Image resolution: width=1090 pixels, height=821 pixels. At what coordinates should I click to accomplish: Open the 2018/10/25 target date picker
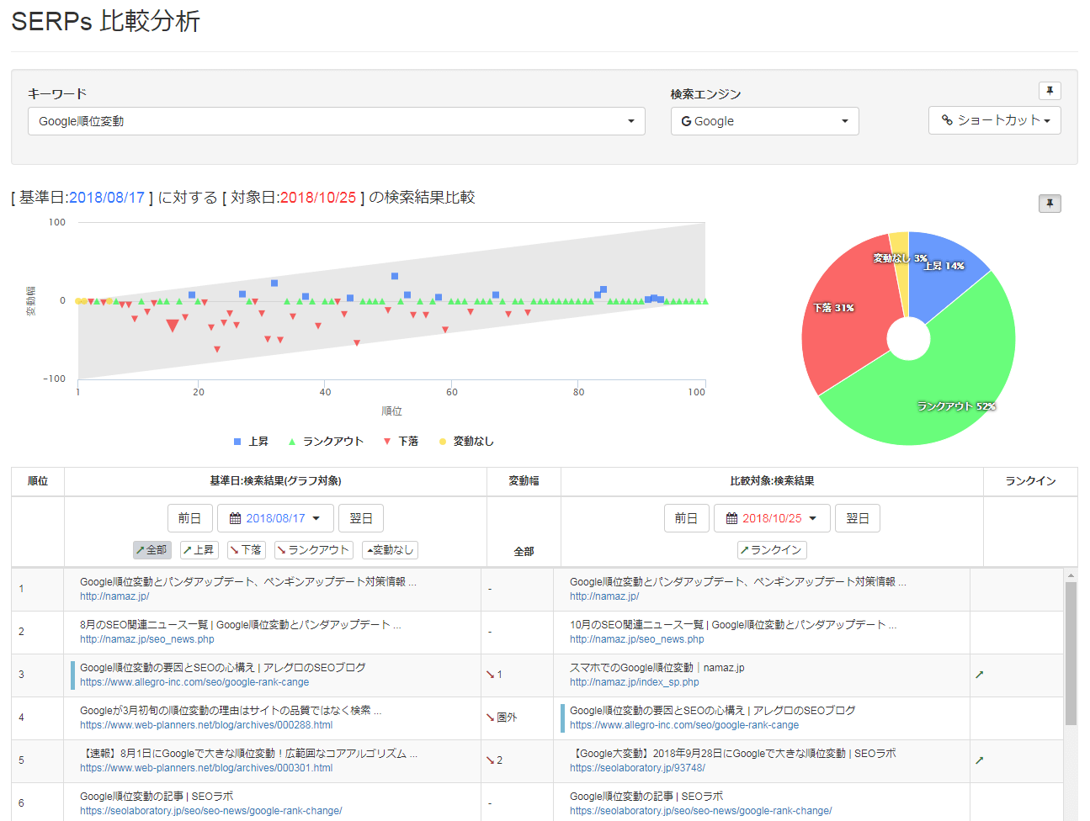click(x=772, y=518)
